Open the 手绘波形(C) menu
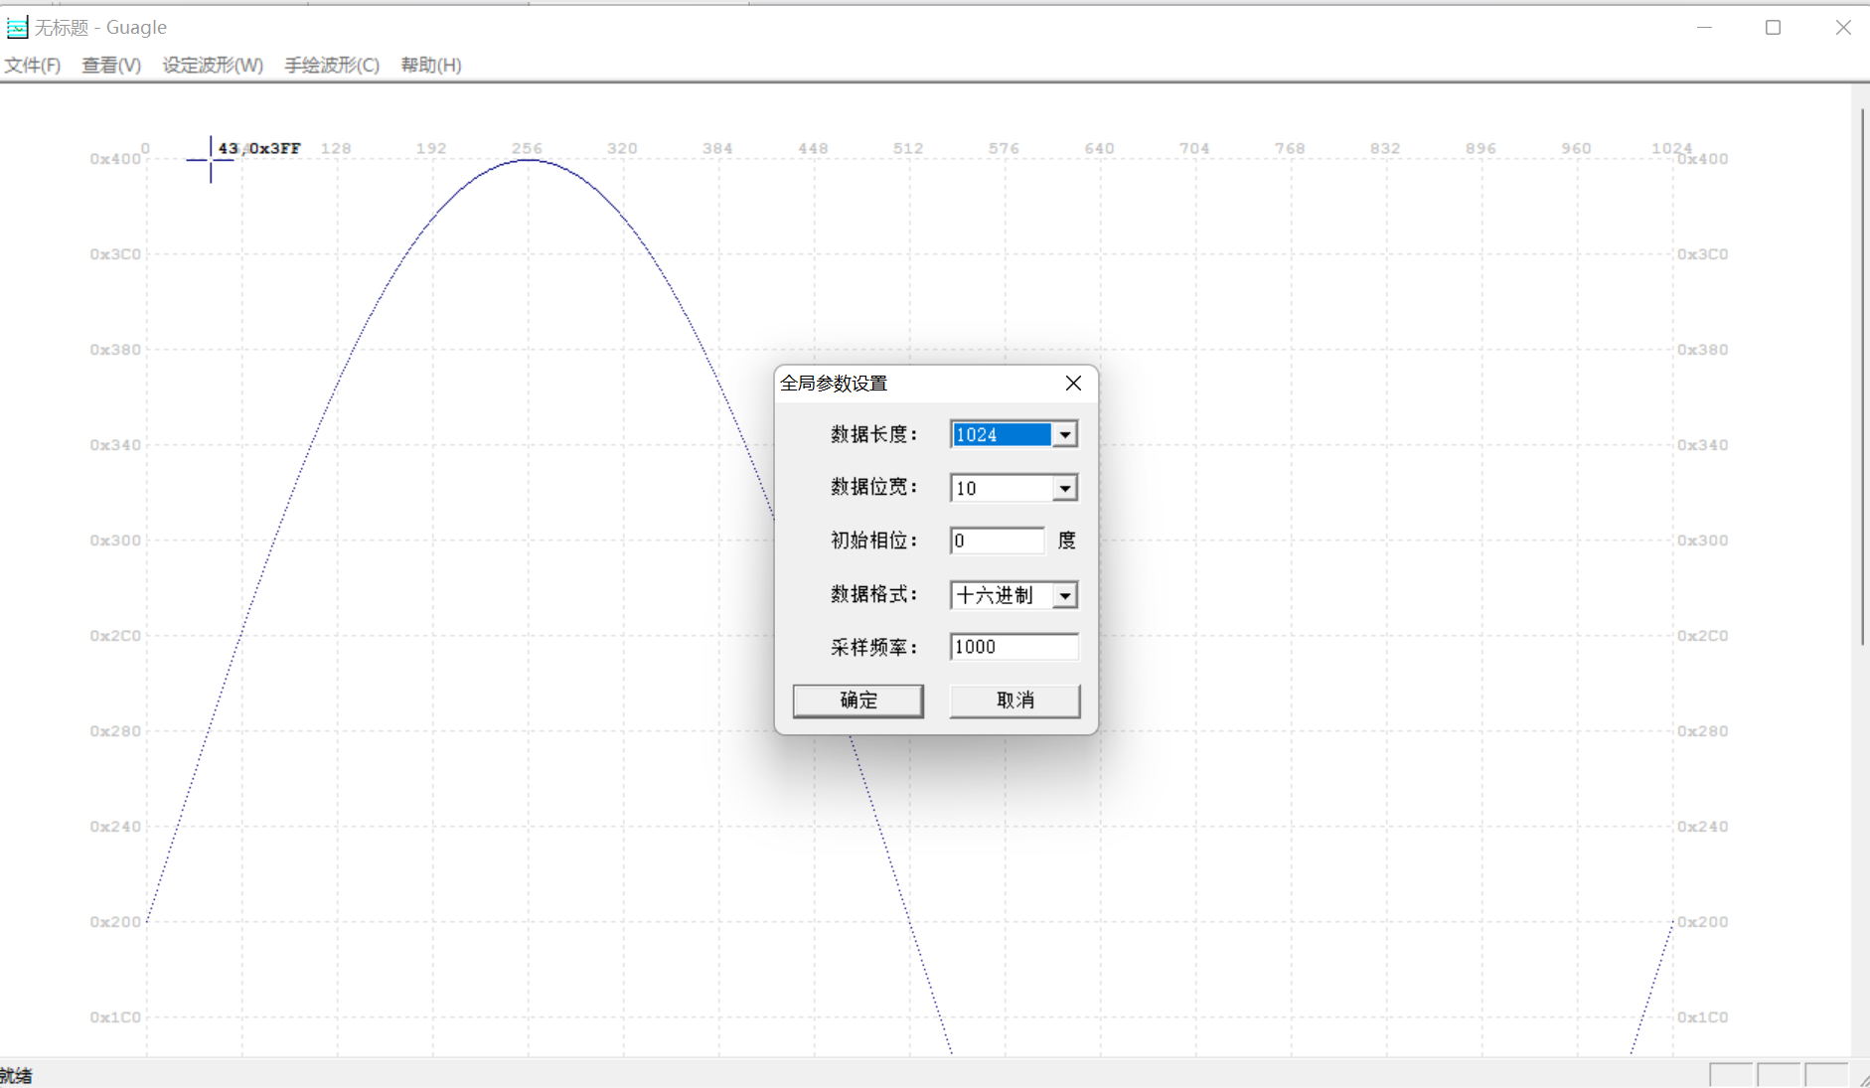The image size is (1870, 1088). [x=332, y=65]
